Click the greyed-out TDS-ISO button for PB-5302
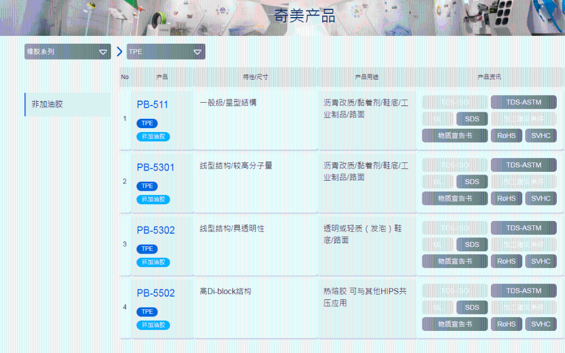The height and width of the screenshot is (353, 565). 455,228
